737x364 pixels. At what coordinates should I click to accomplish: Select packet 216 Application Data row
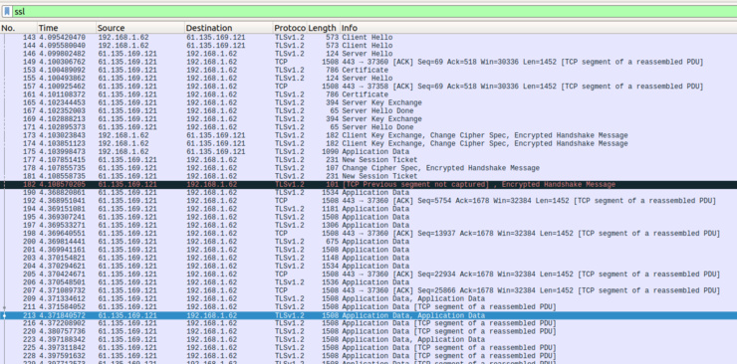tap(368, 323)
